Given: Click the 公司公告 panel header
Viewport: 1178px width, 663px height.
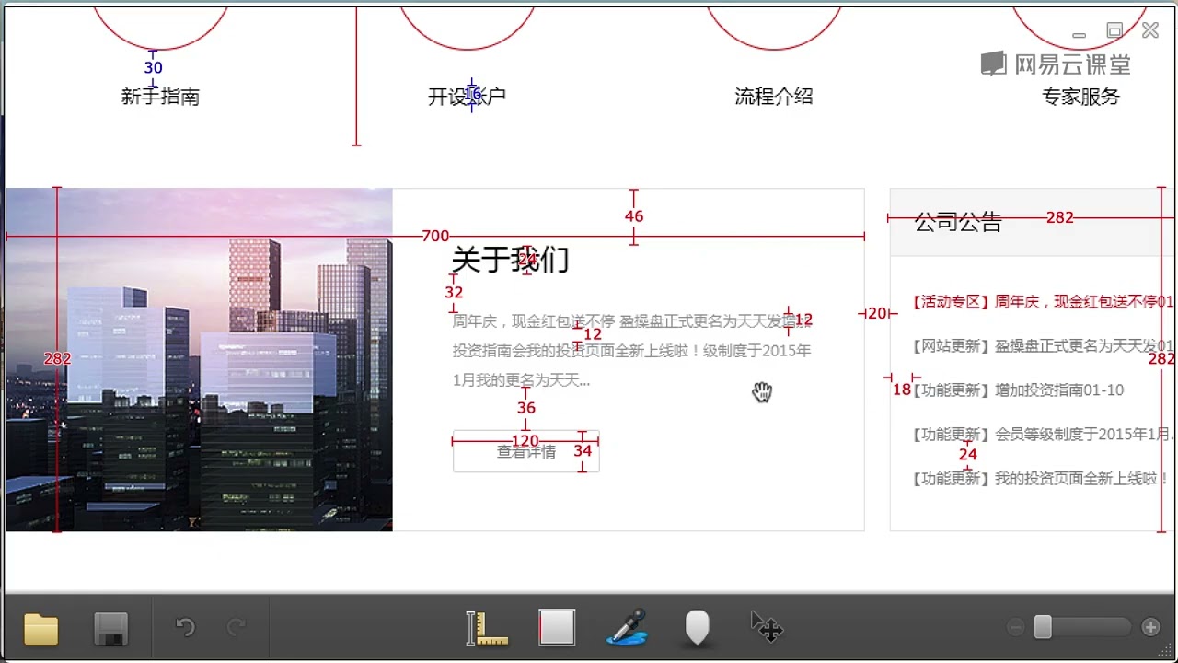Looking at the screenshot, I should coord(1034,222).
